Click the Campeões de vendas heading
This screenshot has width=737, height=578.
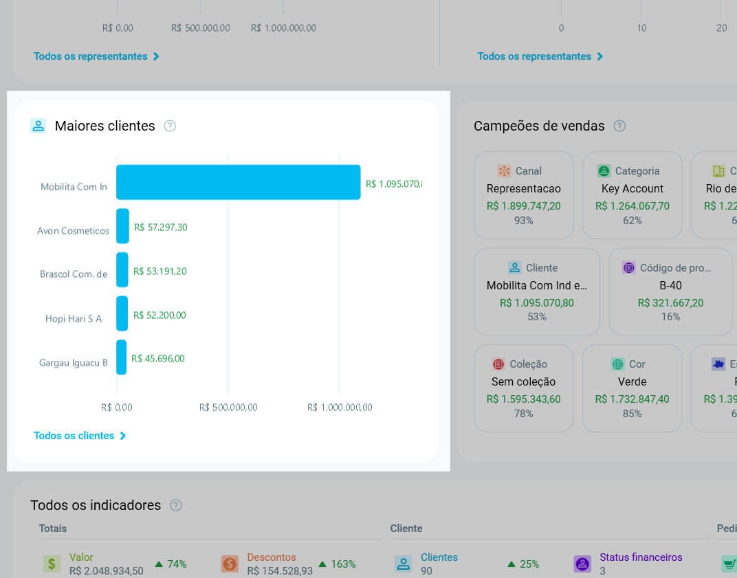coord(539,126)
